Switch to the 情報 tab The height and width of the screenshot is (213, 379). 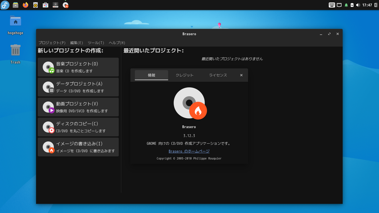(151, 75)
